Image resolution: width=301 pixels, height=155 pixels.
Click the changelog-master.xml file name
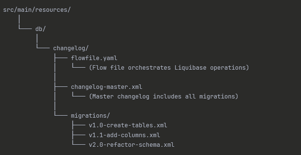106,87
